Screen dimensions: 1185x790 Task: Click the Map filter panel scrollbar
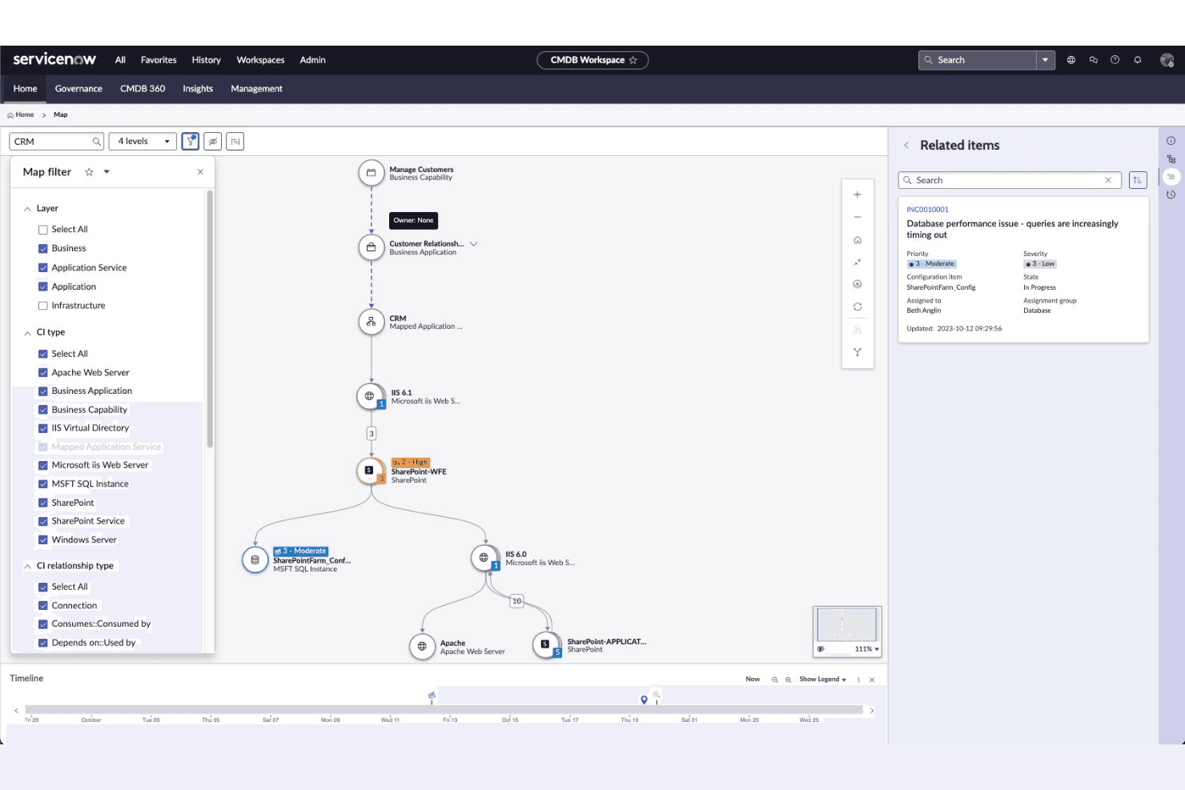click(210, 319)
